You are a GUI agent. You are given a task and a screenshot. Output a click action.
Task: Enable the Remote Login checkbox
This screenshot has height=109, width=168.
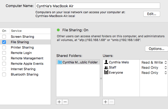[4, 53]
